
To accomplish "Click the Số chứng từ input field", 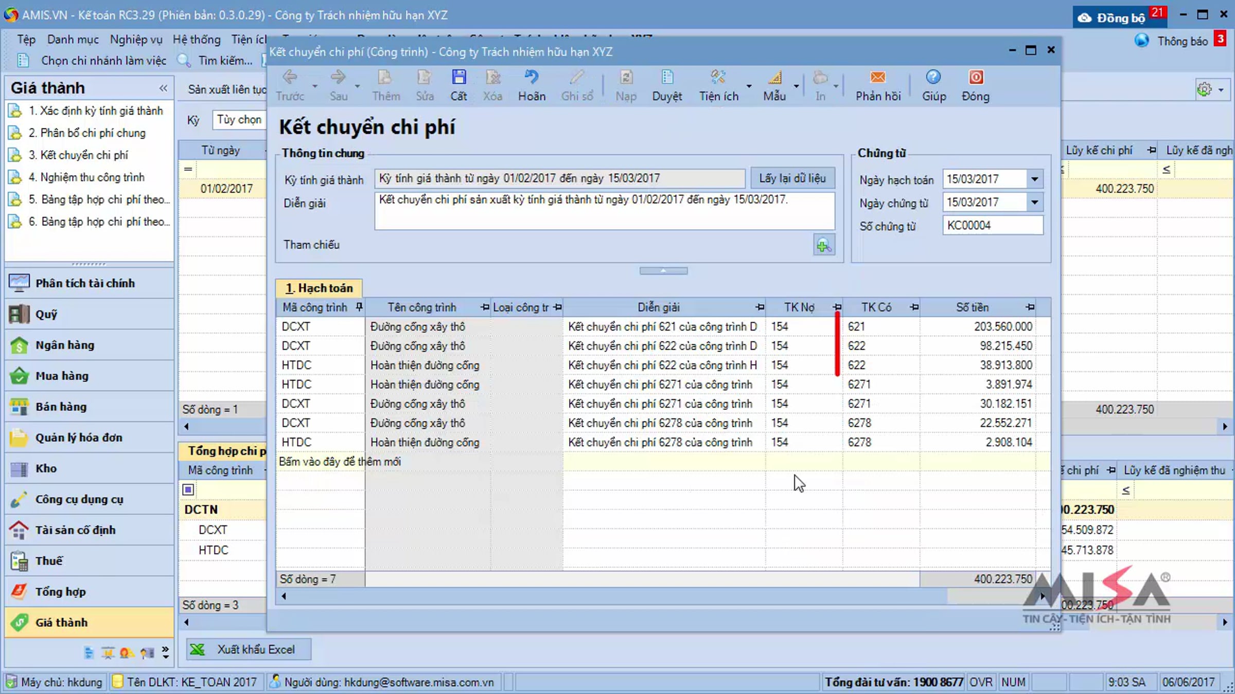I will tap(993, 225).
